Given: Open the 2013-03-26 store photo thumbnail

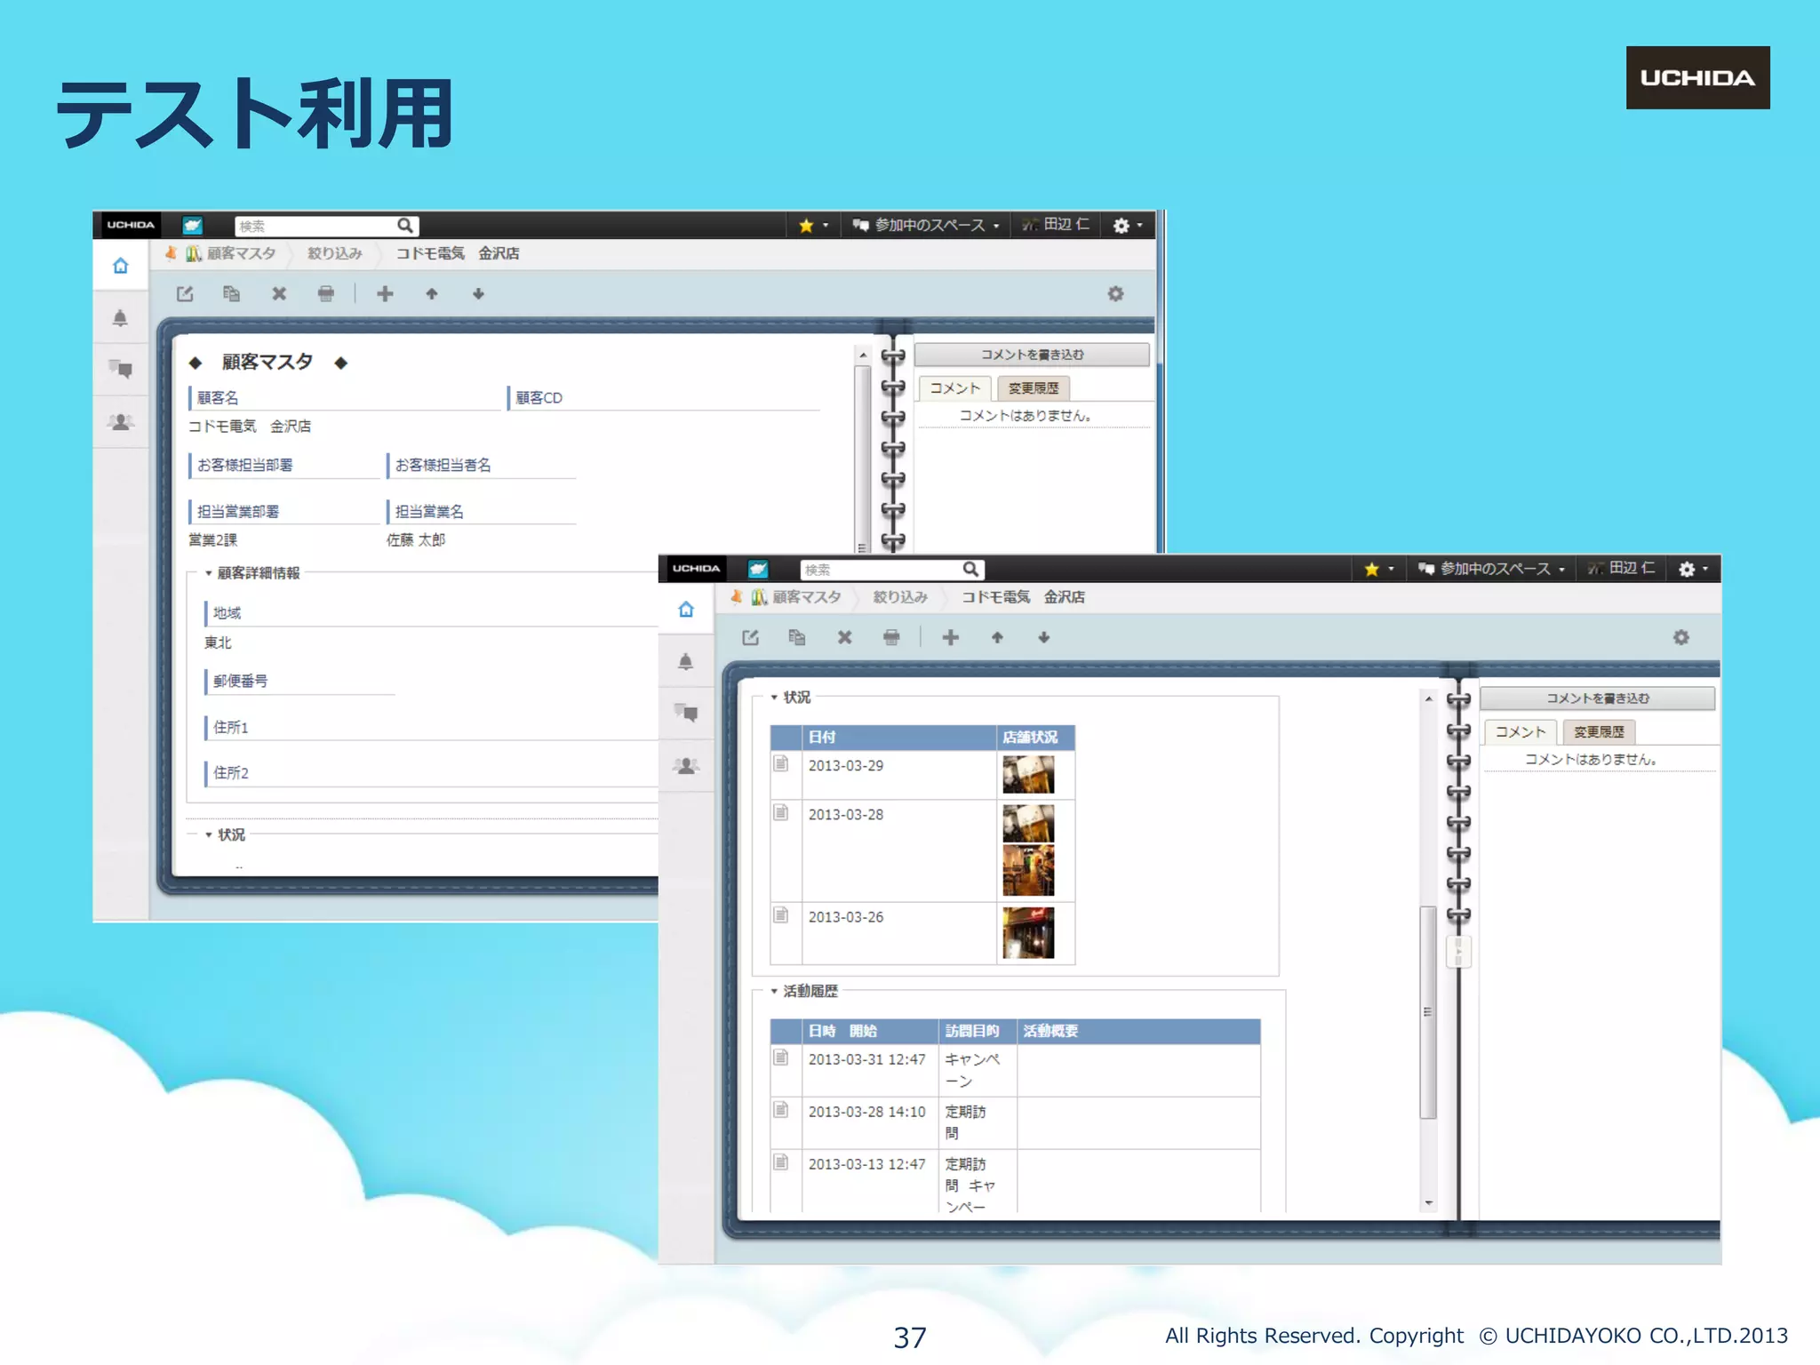Looking at the screenshot, I should [1028, 932].
